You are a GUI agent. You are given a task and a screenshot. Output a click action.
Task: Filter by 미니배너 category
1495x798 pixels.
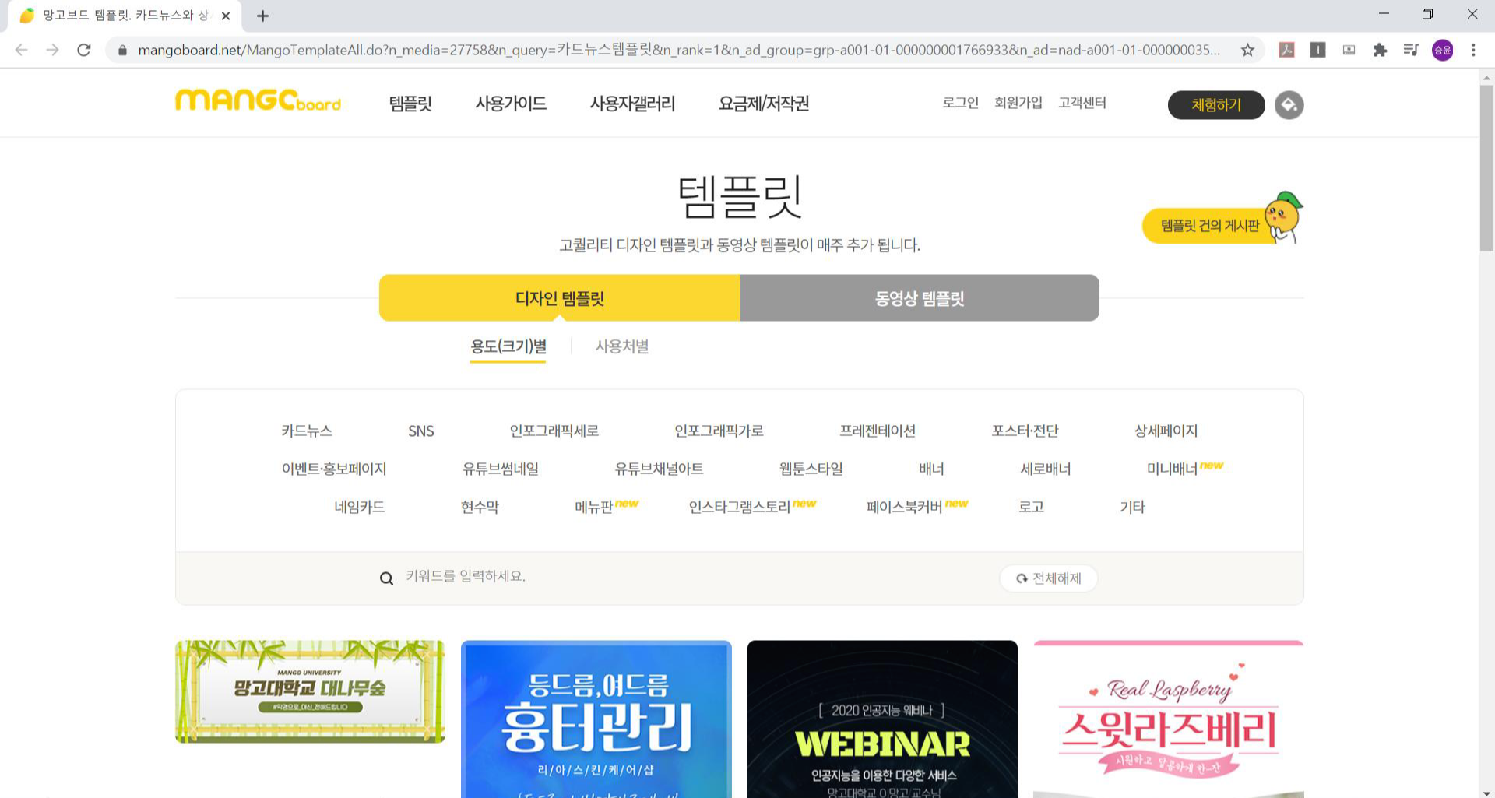pos(1173,469)
